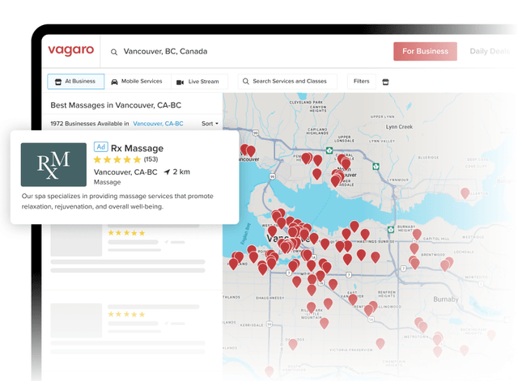Click the five-star rating of Rx Massage
Screen dimensions: 518x381
(x=117, y=160)
